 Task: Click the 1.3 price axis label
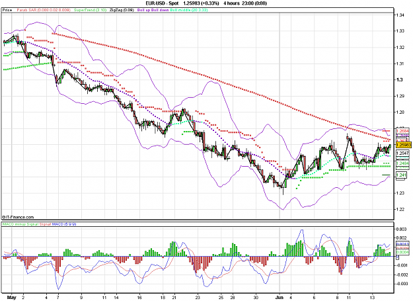pyautogui.click(x=399, y=79)
